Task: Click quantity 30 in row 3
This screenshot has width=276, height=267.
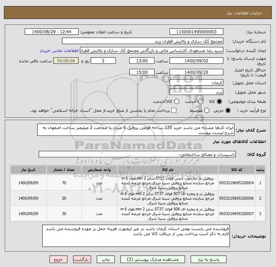Action: (x=64, y=214)
